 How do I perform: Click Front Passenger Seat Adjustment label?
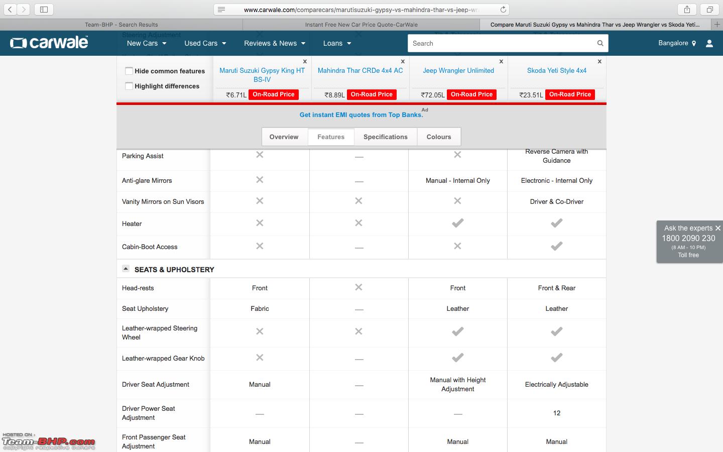(154, 442)
